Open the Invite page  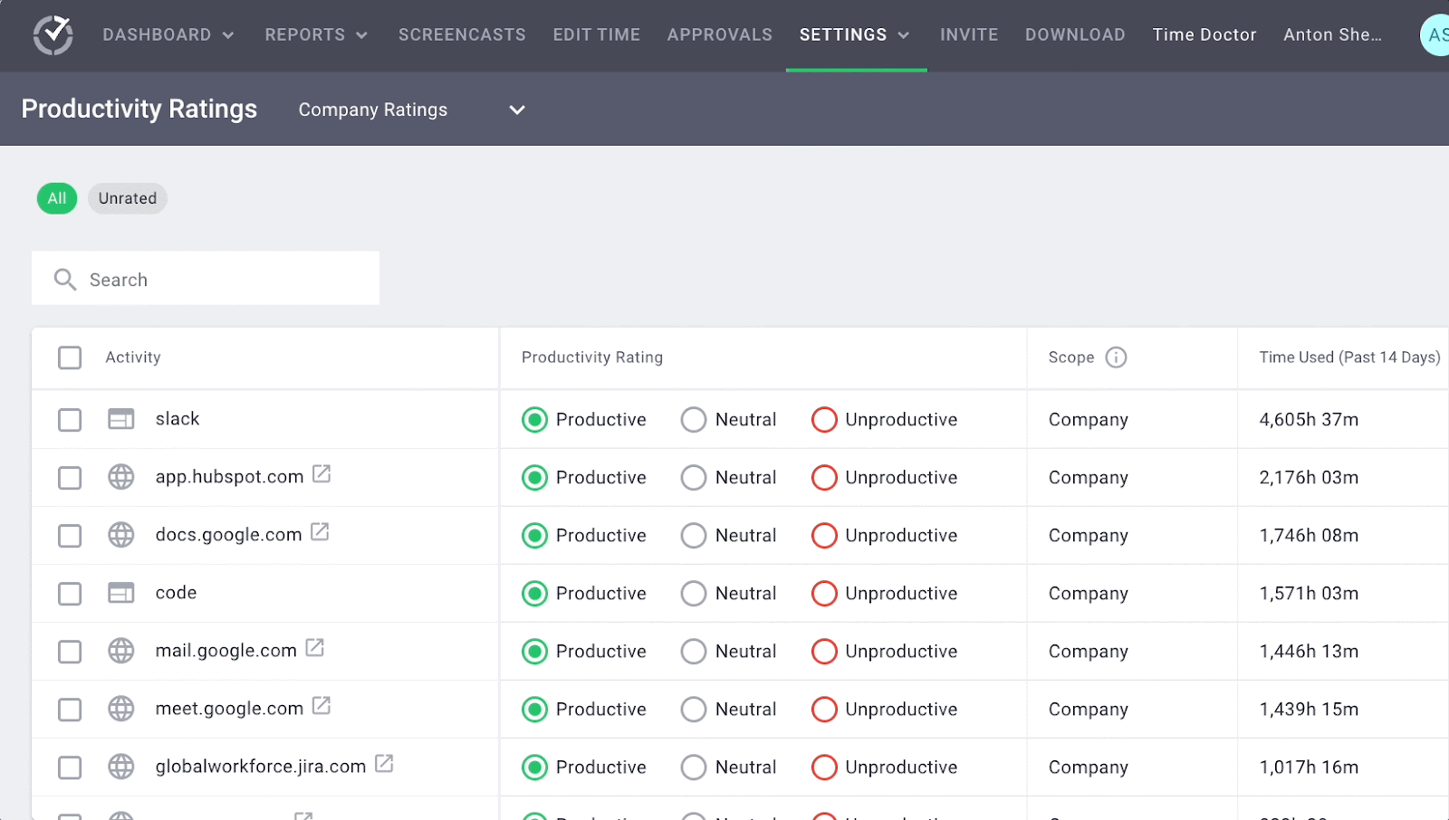969,35
